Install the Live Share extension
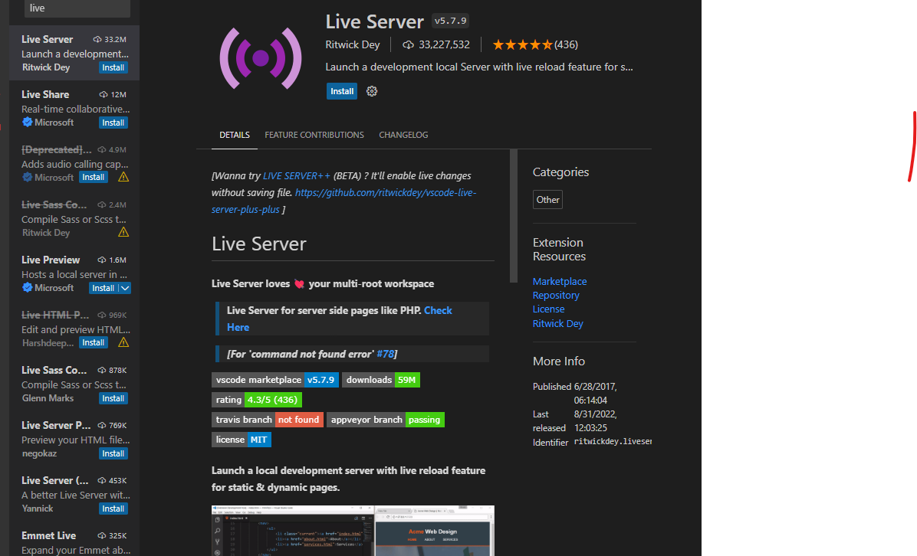 [x=113, y=123]
